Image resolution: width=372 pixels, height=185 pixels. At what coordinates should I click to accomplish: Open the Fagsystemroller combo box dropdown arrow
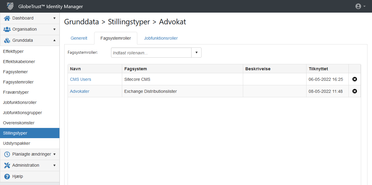(196, 53)
